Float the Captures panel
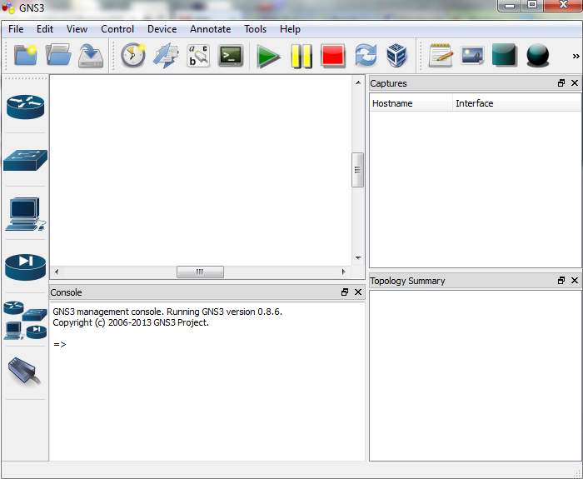The height and width of the screenshot is (479, 583). pyautogui.click(x=561, y=83)
